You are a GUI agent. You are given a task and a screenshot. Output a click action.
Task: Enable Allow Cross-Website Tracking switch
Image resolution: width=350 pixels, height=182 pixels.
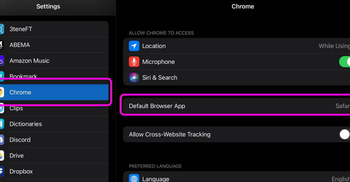coord(344,134)
